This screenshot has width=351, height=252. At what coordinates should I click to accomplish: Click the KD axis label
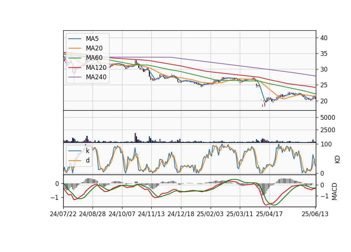click(x=337, y=160)
